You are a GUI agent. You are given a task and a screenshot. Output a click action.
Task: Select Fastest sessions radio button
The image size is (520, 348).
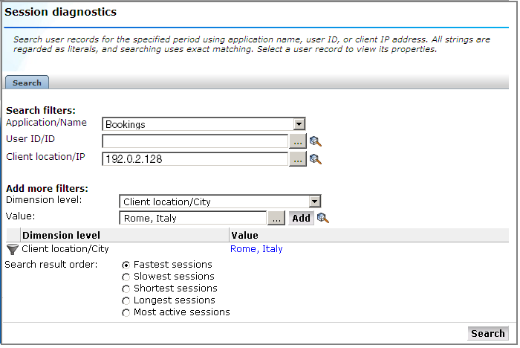tap(126, 265)
